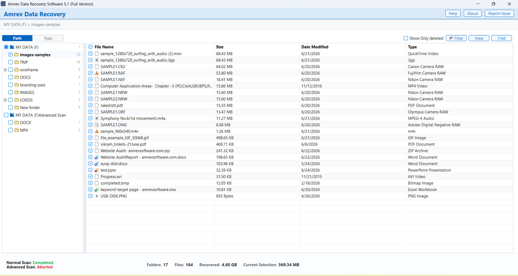The image size is (518, 276).
Task: Click the folder icon of TRIP
Action: pos(17,62)
